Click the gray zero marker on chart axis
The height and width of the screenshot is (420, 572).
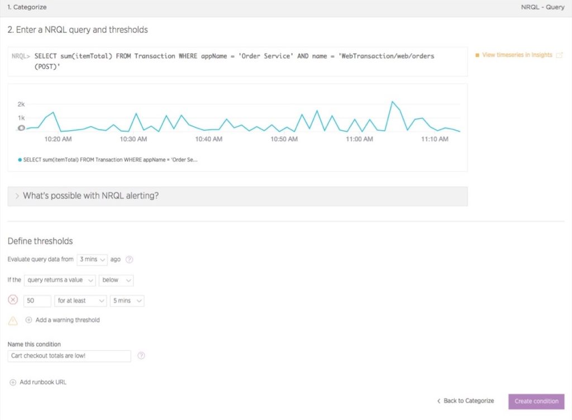21,128
